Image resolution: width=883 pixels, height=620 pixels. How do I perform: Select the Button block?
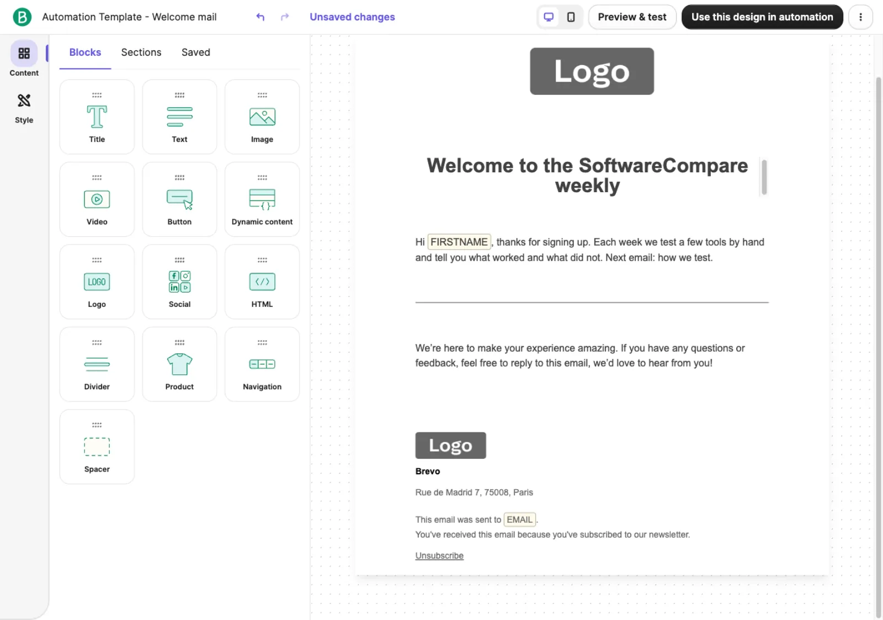click(179, 199)
